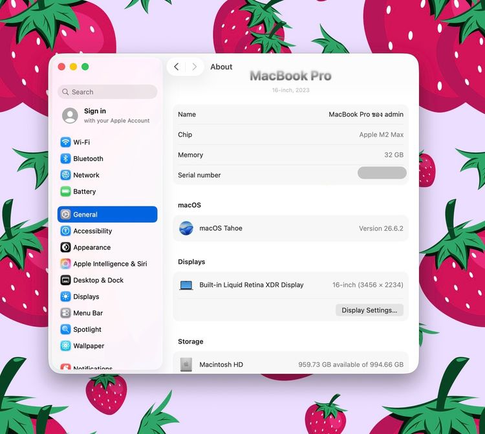Click the General gear icon
This screenshot has width=485, height=434.
pos(65,214)
